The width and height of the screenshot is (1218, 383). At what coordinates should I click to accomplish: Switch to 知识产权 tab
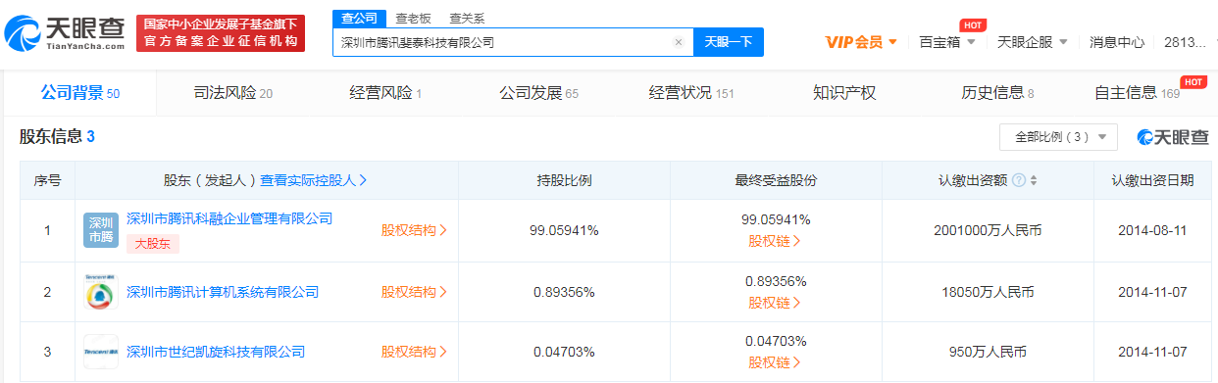tap(844, 93)
